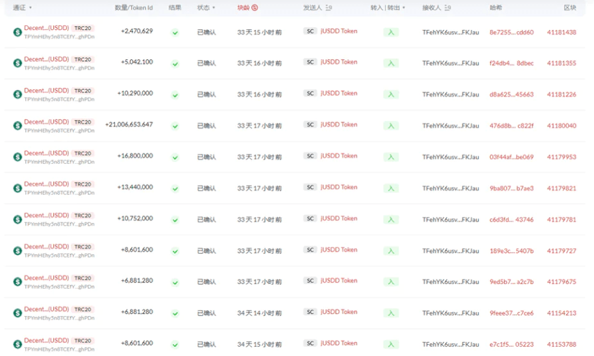This screenshot has height=356, width=594.
Task: Expand the 状态 status filter dropdown
Action: coord(206,8)
